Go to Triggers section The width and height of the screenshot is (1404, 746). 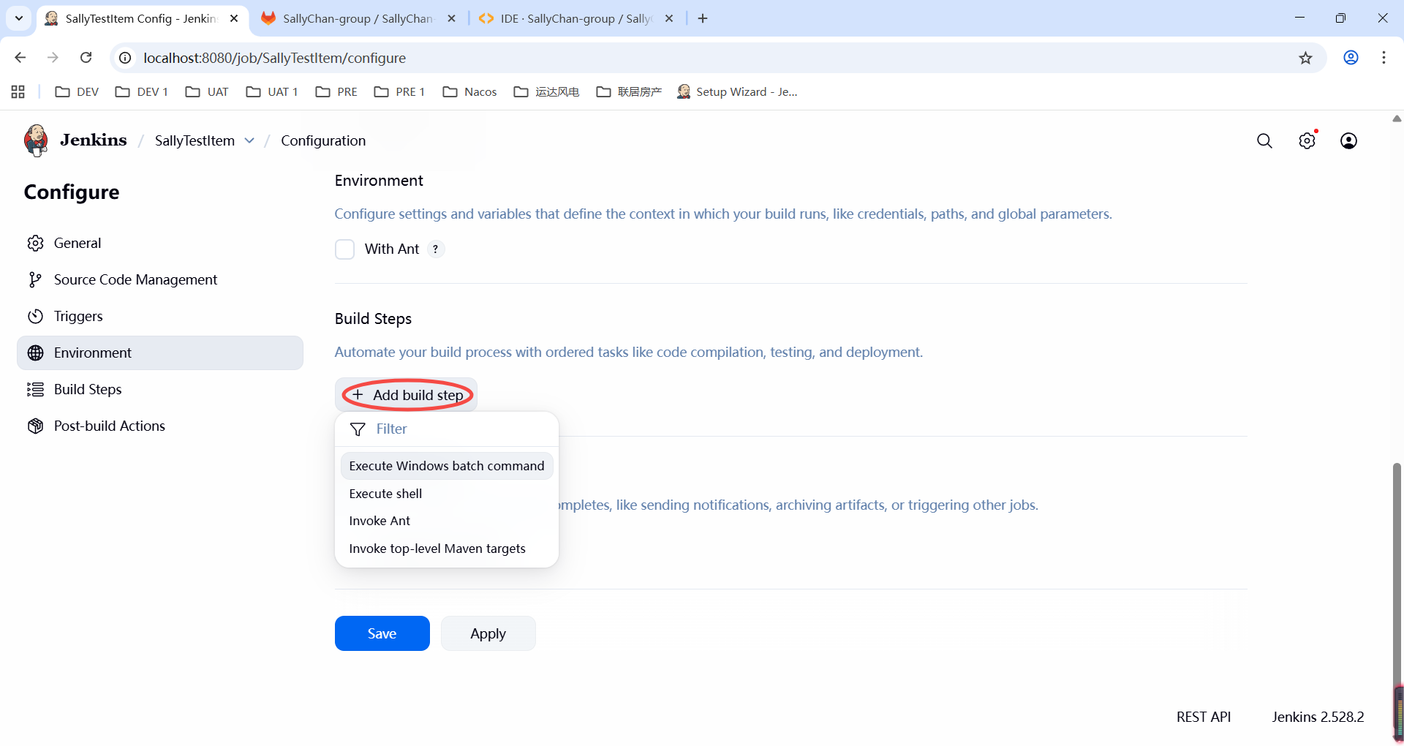pyautogui.click(x=160, y=316)
